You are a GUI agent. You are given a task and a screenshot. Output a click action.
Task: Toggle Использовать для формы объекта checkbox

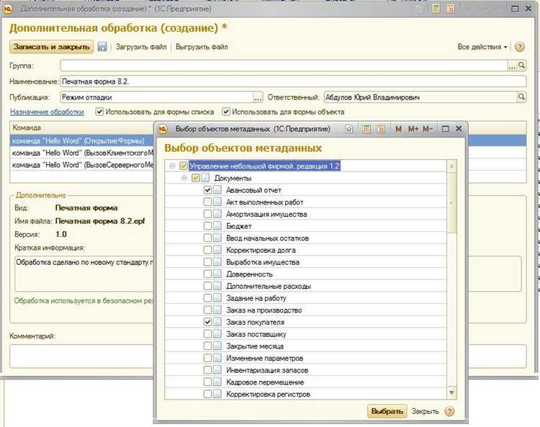coord(226,112)
